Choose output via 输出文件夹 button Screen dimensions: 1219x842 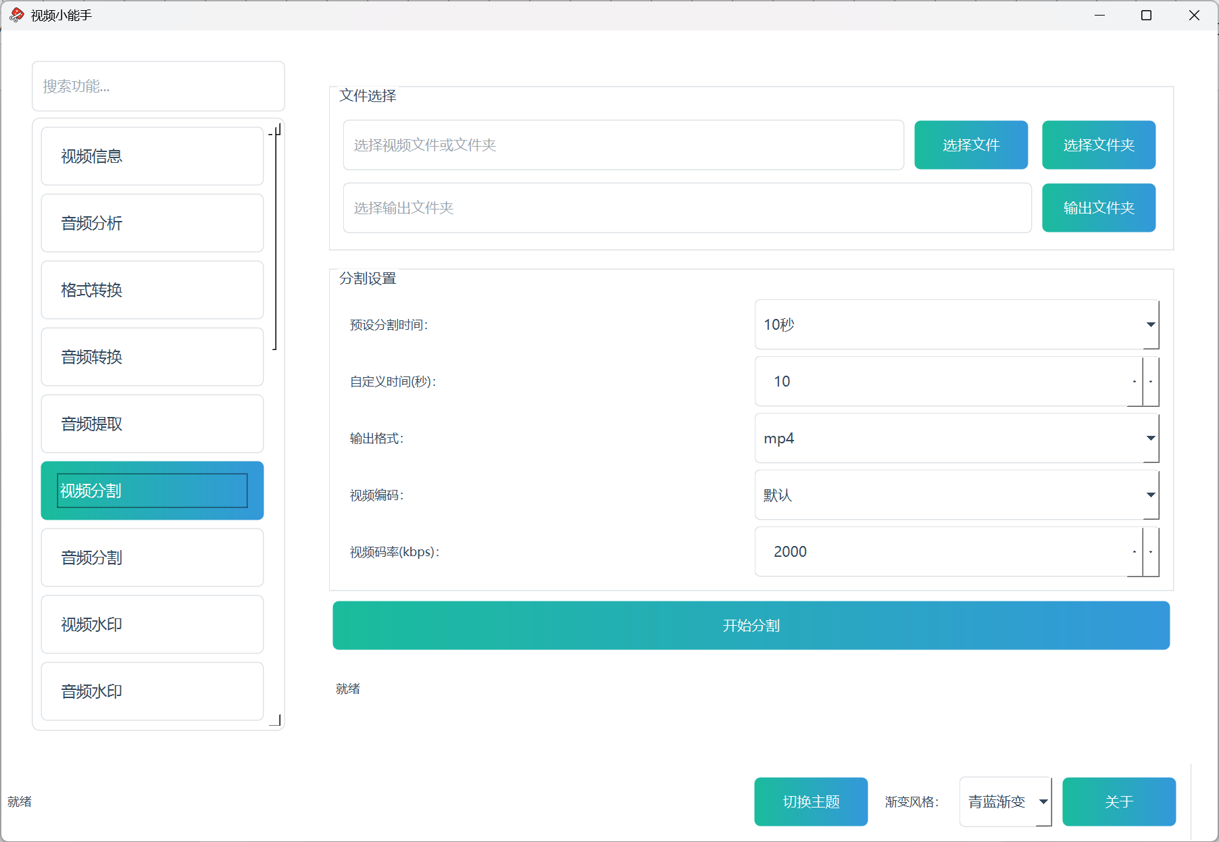1098,208
